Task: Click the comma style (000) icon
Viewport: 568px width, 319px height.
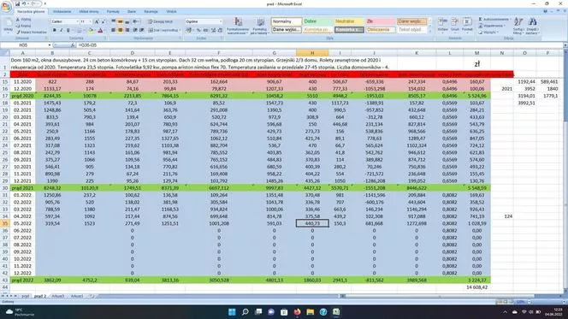Action: pyautogui.click(x=205, y=30)
